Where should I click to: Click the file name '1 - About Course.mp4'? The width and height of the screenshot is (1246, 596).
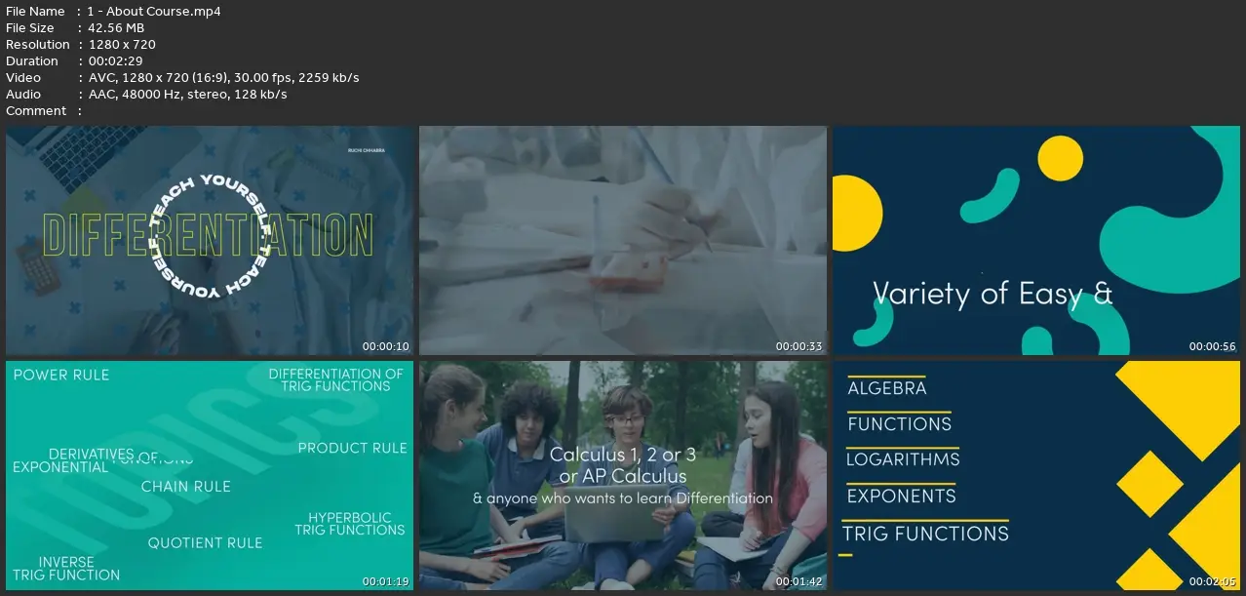(x=154, y=12)
